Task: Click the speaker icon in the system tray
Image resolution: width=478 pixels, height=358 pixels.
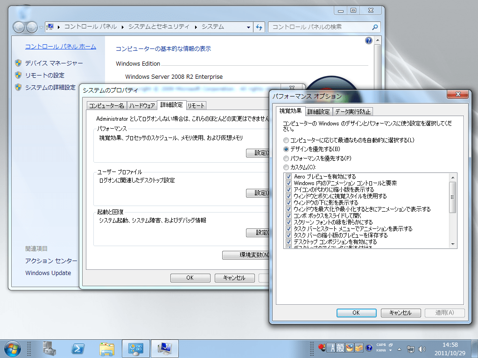Action: tap(422, 348)
